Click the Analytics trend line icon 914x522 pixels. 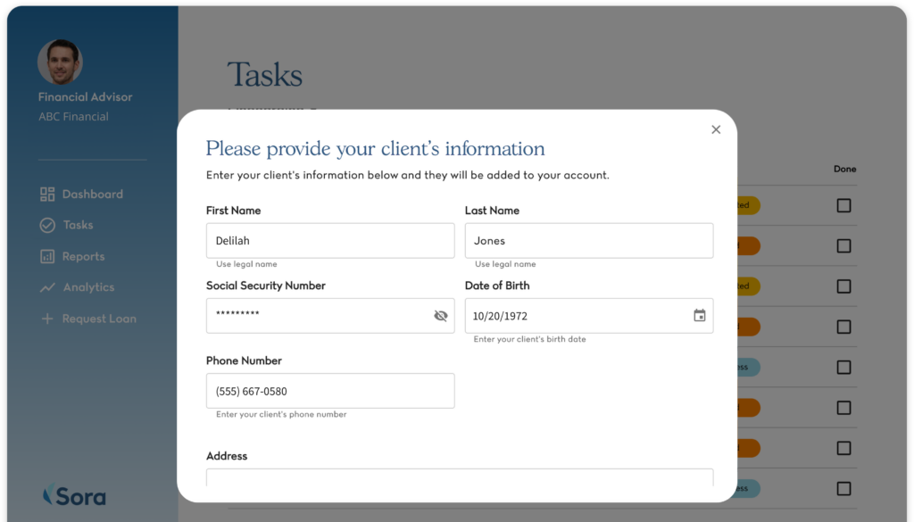(x=47, y=287)
